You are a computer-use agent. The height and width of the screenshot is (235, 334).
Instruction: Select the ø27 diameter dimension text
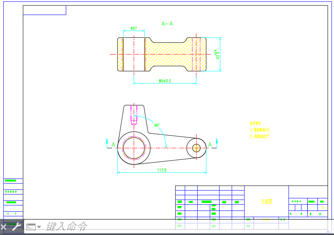134,28
